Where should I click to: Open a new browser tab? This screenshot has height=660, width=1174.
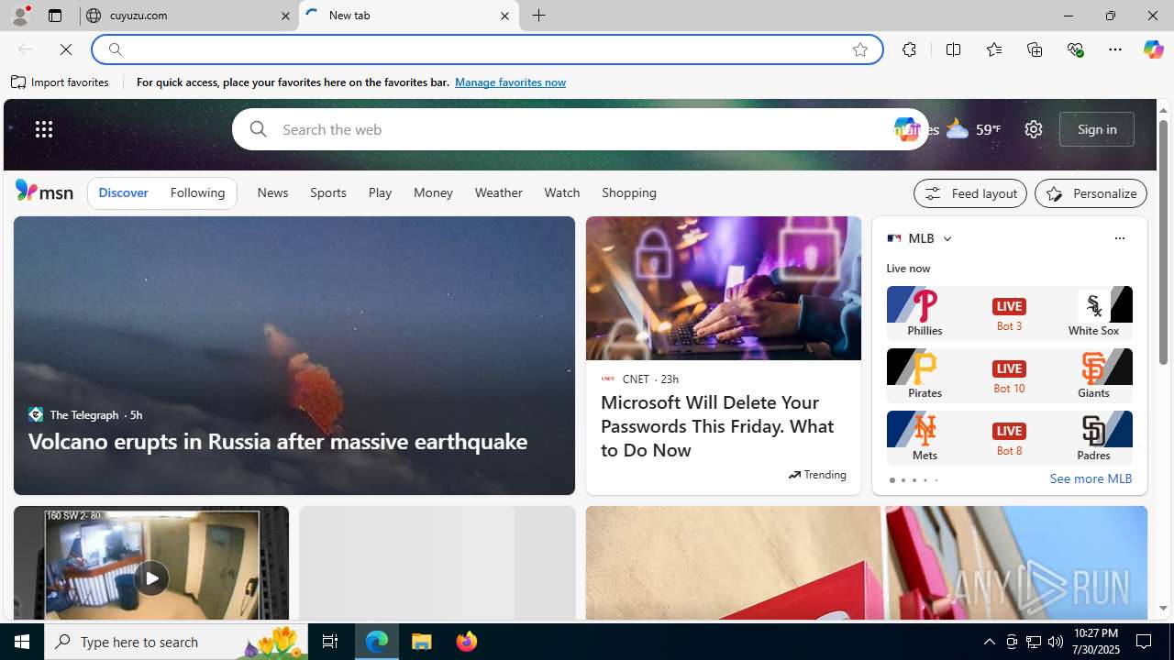tap(539, 16)
